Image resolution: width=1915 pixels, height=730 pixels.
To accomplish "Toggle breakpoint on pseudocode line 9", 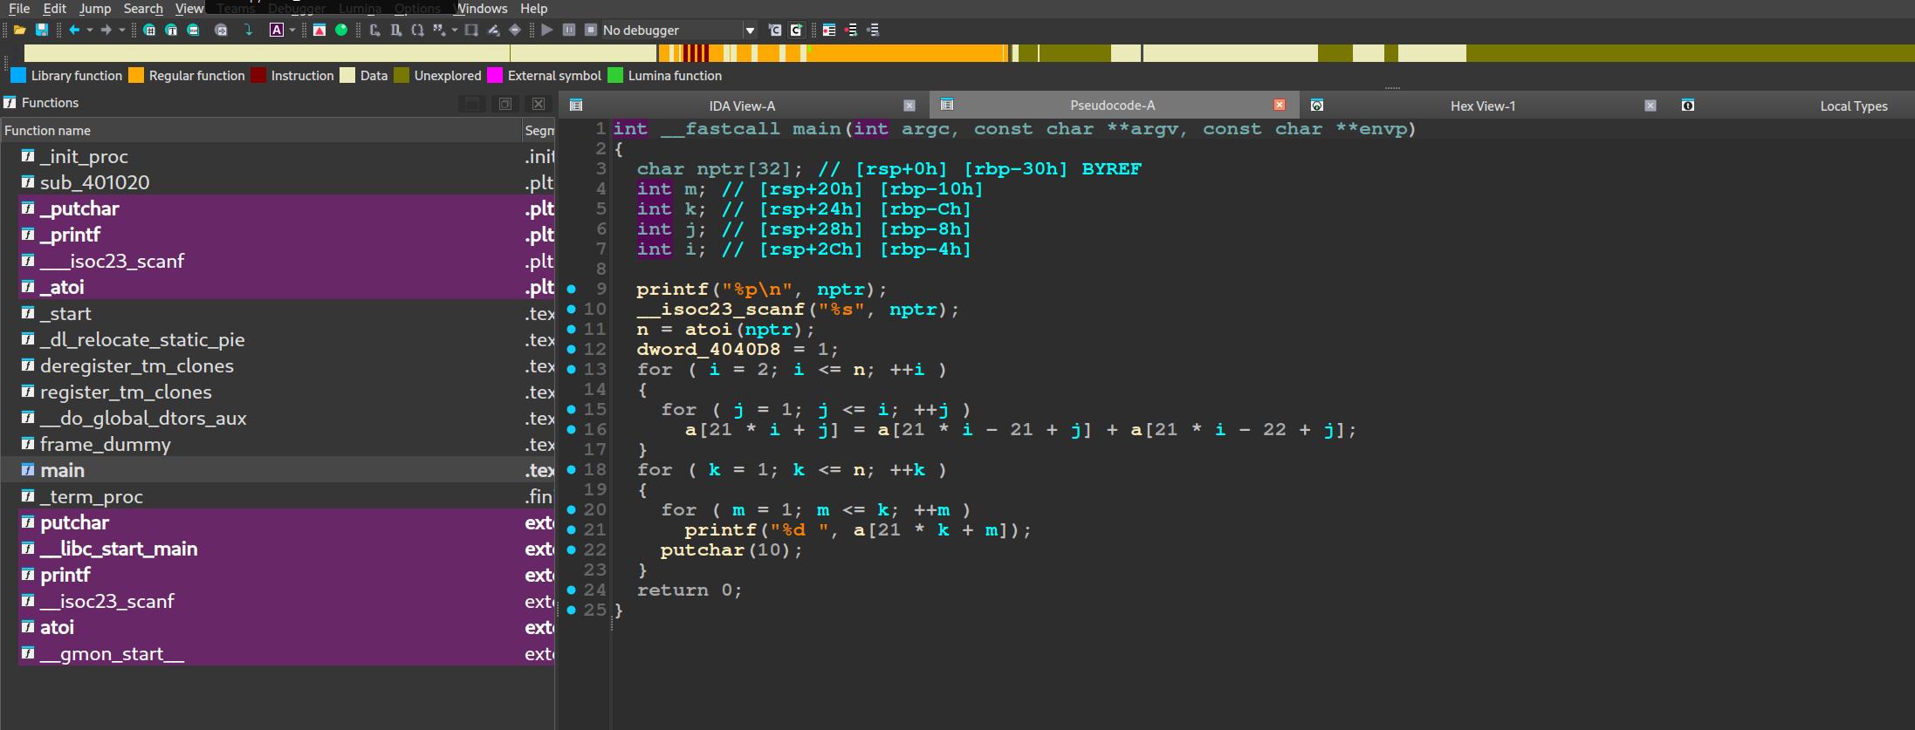I will (571, 289).
